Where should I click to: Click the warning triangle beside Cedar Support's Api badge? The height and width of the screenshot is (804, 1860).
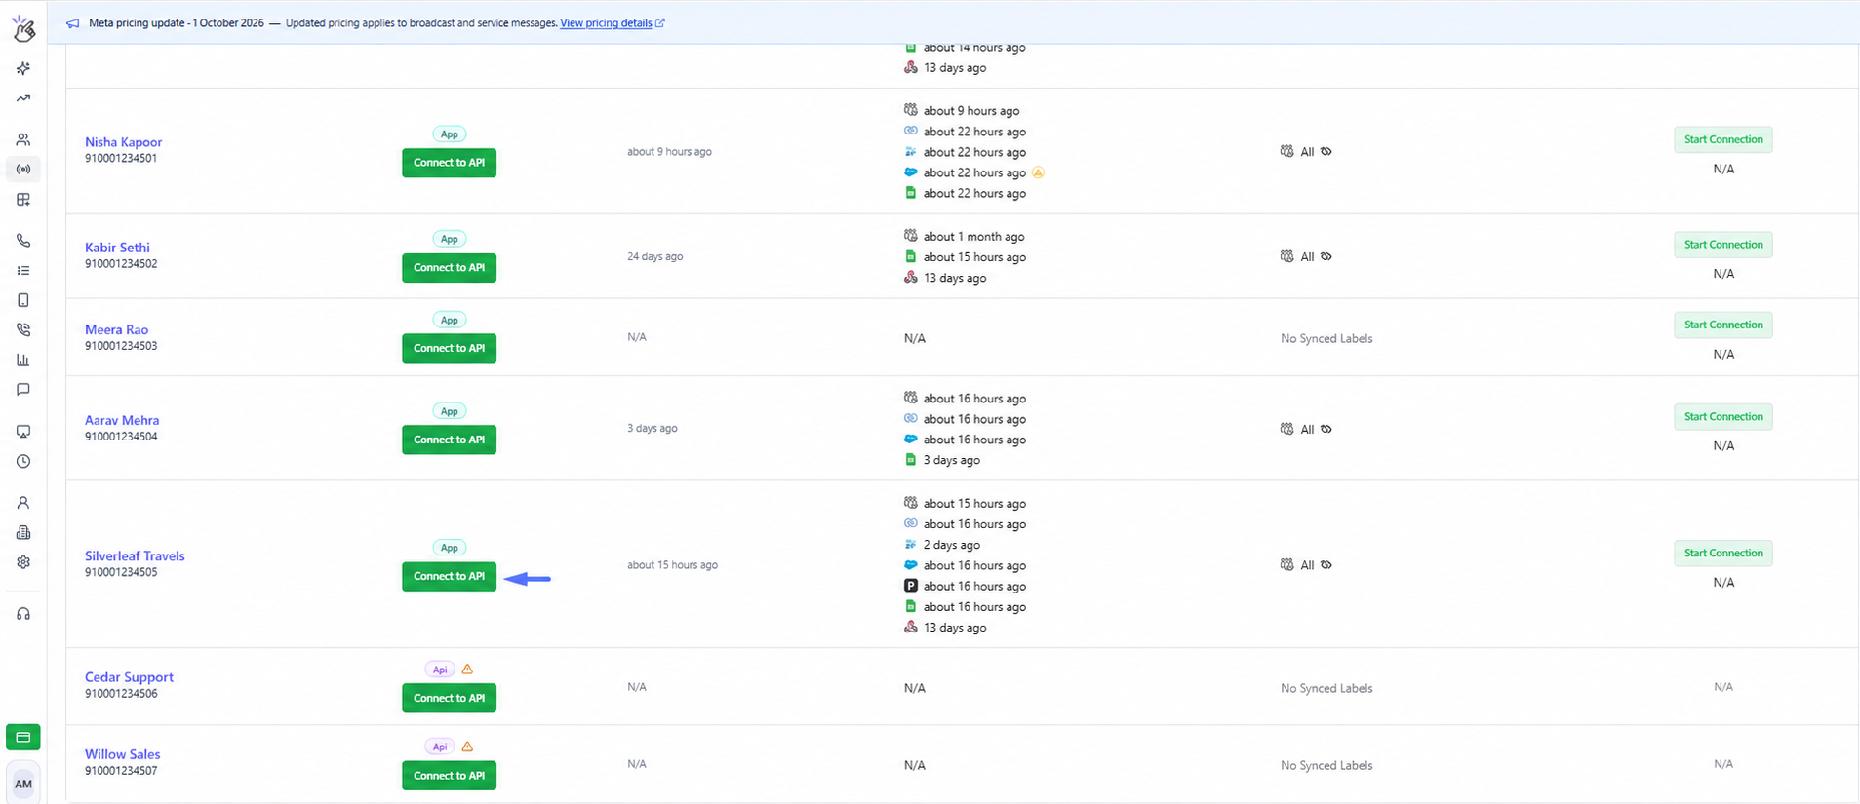(467, 669)
